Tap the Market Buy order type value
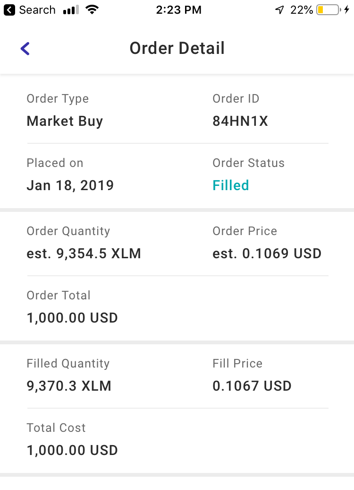Viewport: 354px width, 490px height. coord(65,121)
